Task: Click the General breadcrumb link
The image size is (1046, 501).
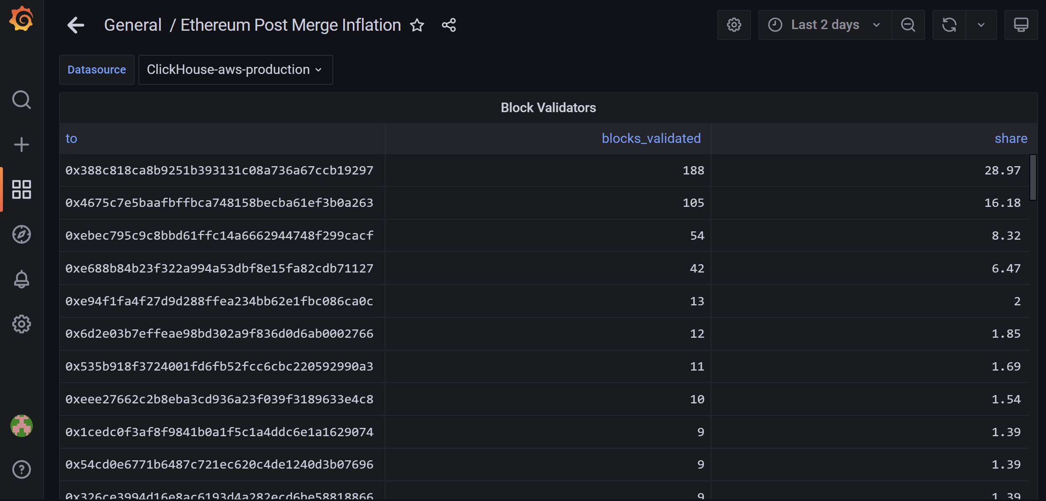Action: point(133,25)
